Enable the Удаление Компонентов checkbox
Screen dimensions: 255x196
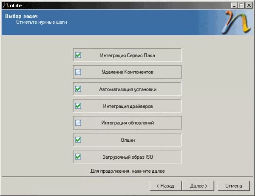coord(78,72)
